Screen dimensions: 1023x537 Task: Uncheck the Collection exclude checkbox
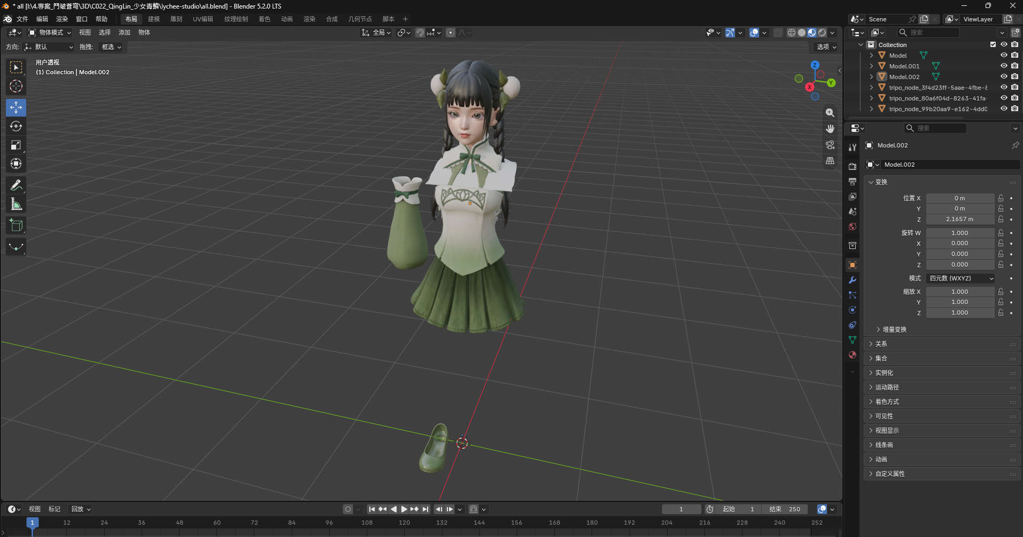[x=993, y=45]
